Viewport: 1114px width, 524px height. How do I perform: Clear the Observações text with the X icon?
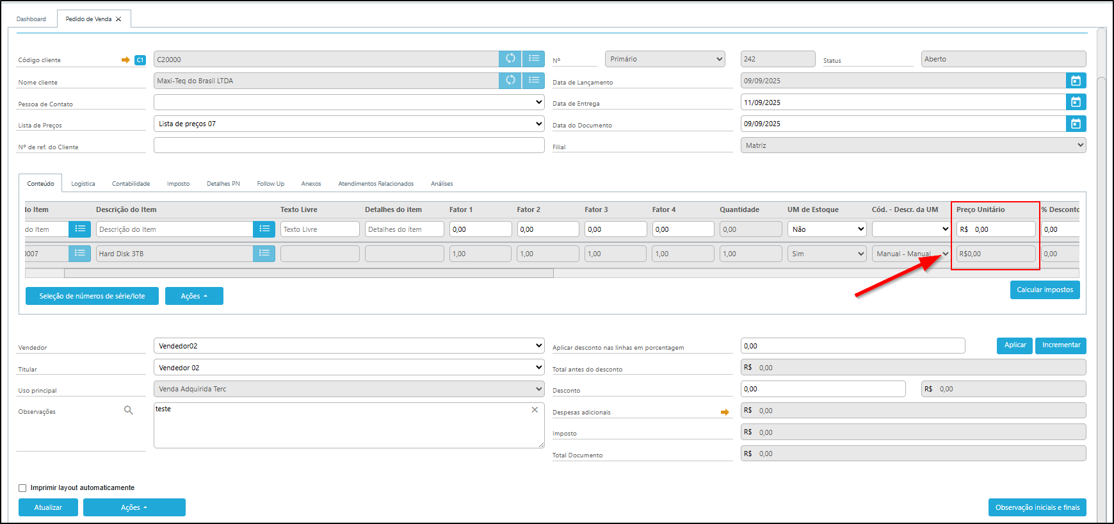(x=535, y=410)
